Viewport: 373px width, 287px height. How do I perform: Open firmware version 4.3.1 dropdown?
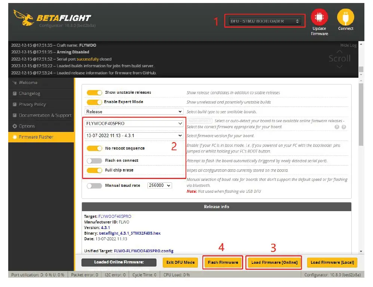click(x=134, y=136)
